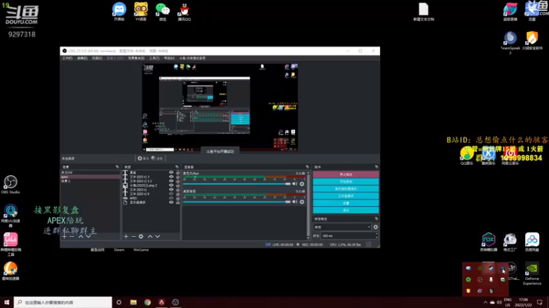Viewport: 549px width, 308px height.
Task: Toggle lock on 显示器捕获 source
Action: click(178, 202)
